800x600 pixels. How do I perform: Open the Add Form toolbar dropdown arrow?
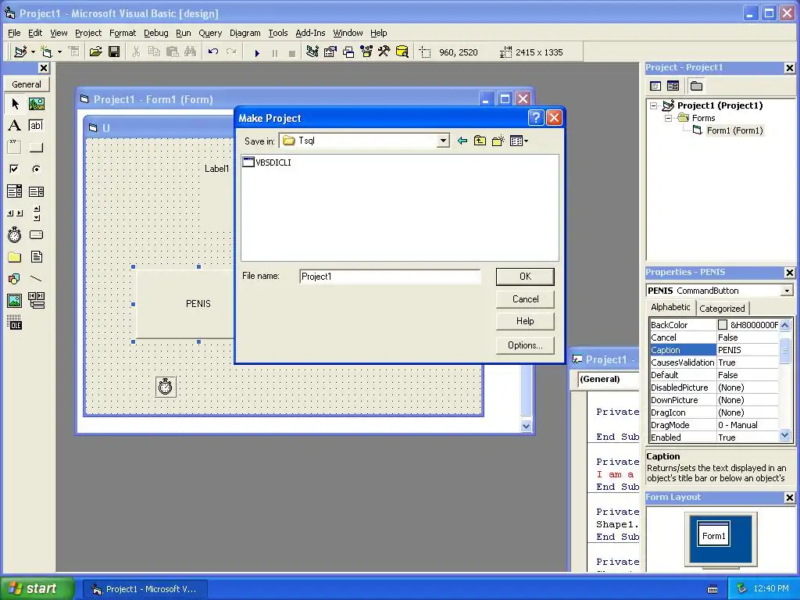[x=59, y=52]
